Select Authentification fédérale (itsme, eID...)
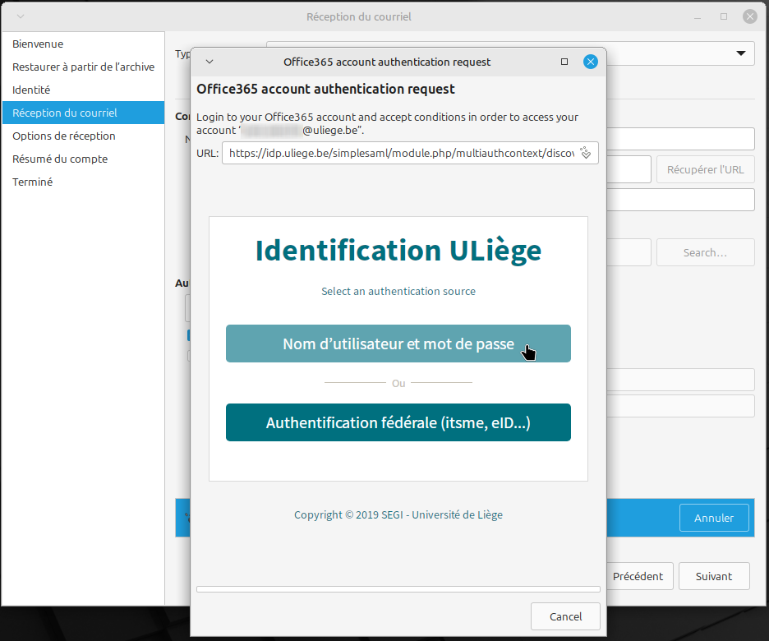 398,423
